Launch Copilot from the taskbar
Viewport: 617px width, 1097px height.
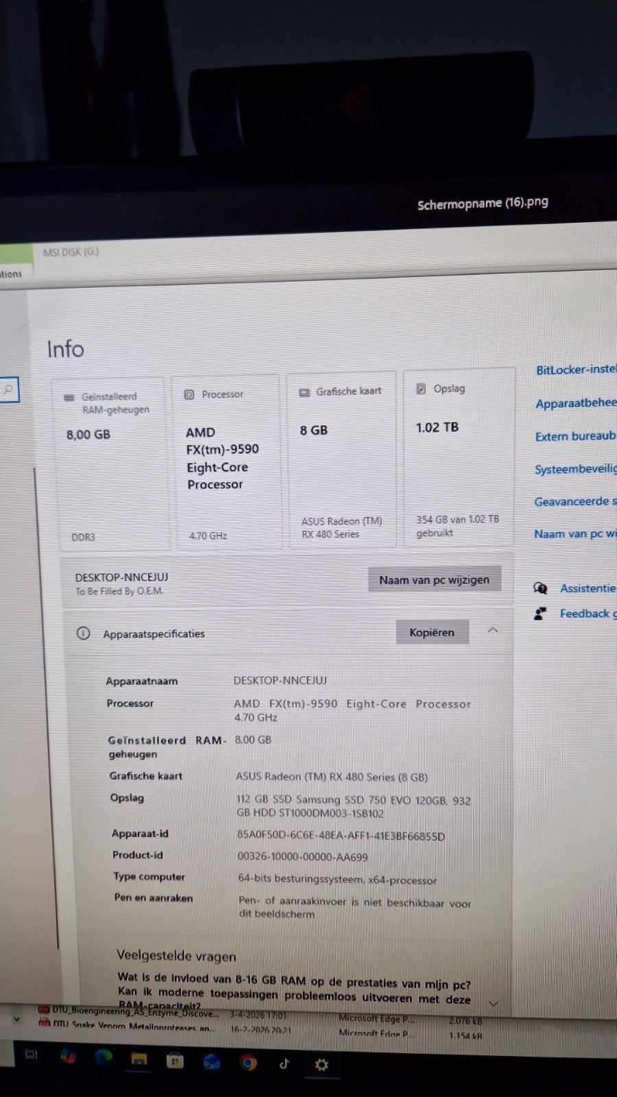[68, 1057]
